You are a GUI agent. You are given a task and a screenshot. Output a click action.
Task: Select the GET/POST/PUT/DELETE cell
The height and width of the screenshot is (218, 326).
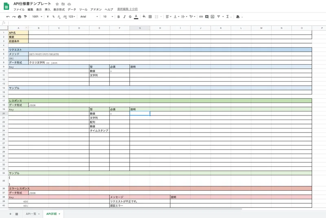click(170, 54)
